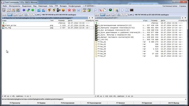This screenshot has height=106, width=189.
Task: Select the no_img jpg file
Action: click(x=48, y=28)
